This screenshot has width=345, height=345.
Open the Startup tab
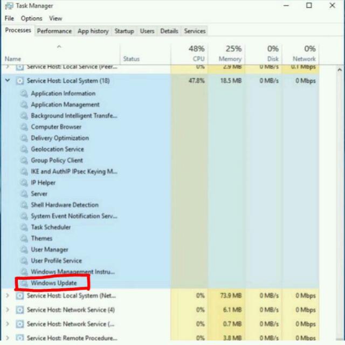point(124,31)
